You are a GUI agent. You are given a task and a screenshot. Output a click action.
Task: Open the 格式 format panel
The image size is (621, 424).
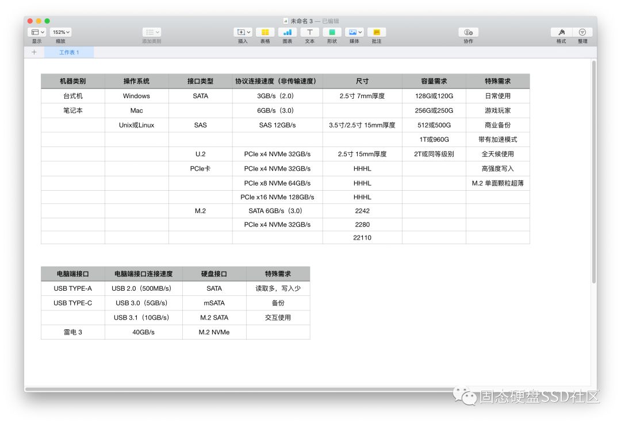point(561,32)
